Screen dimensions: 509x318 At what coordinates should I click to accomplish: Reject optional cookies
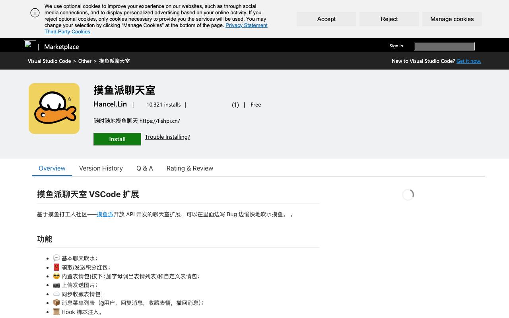click(389, 19)
